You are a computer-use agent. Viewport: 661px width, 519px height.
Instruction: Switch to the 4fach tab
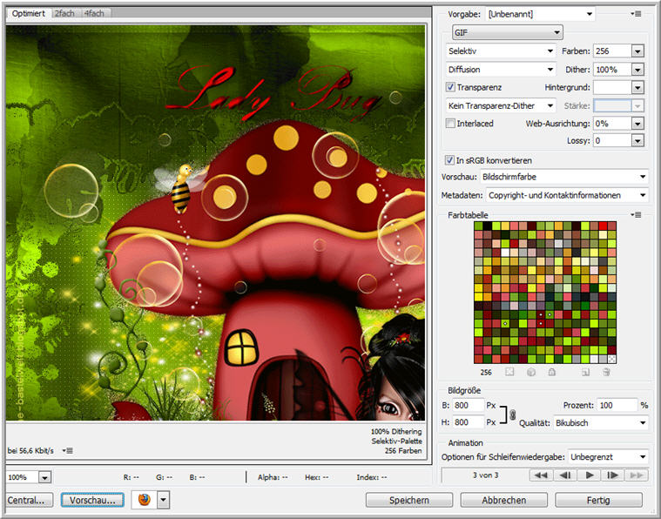click(x=94, y=13)
